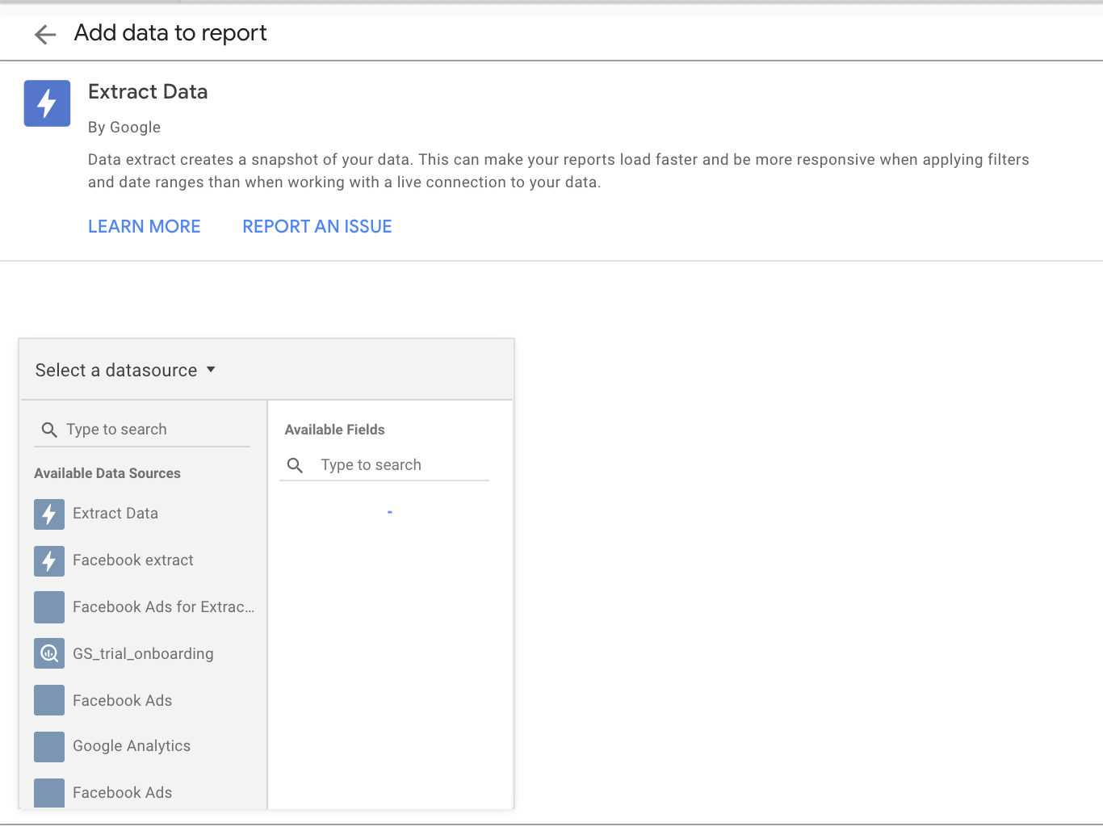
Task: Choose the Facebook extract source name
Action: tap(133, 560)
